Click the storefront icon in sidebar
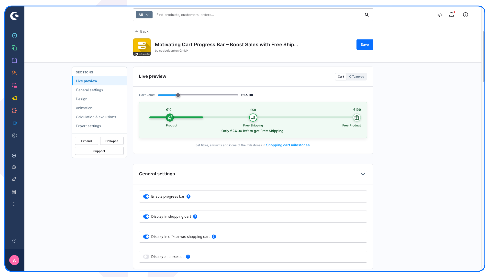 tap(14, 192)
